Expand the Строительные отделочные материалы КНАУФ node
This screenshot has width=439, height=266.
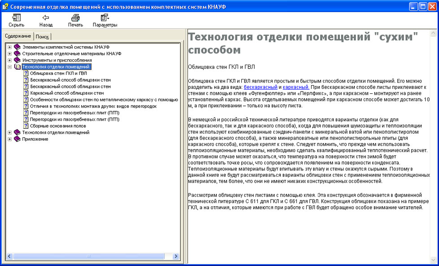[9, 54]
